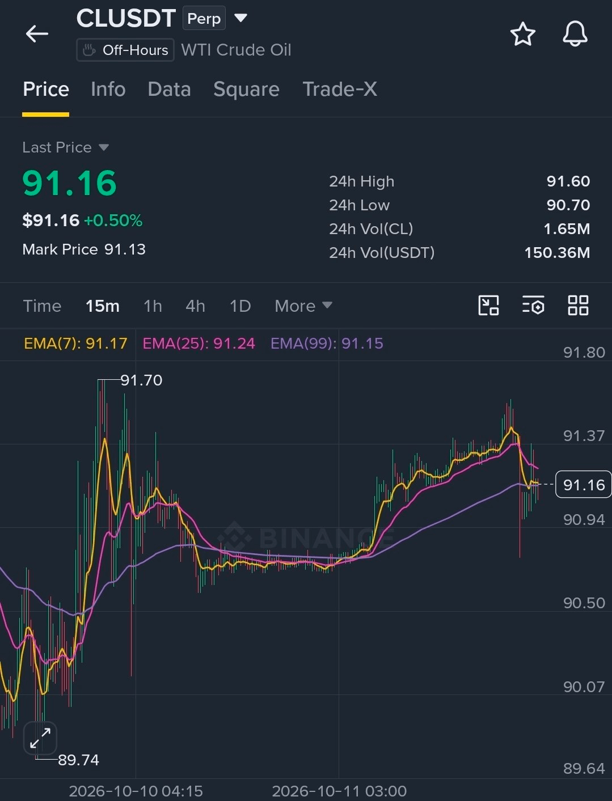This screenshot has height=801, width=612.
Task: Tap the 2026-10-10 04:15 time axis label
Action: (136, 791)
